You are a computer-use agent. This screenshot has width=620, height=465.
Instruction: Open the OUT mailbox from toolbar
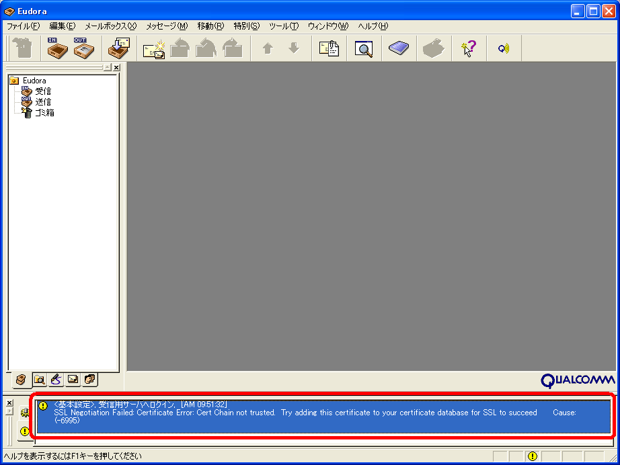coord(83,48)
